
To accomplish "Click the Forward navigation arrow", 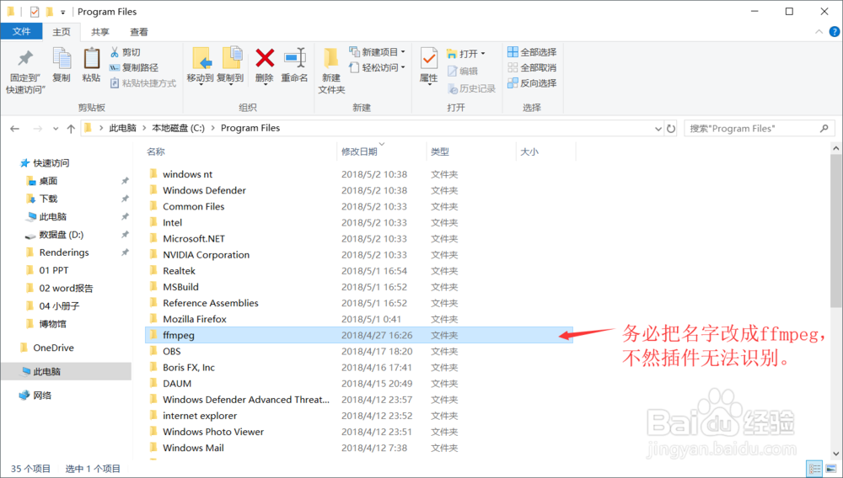I will click(38, 128).
